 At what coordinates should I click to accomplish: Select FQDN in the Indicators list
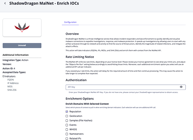coord(11,80)
